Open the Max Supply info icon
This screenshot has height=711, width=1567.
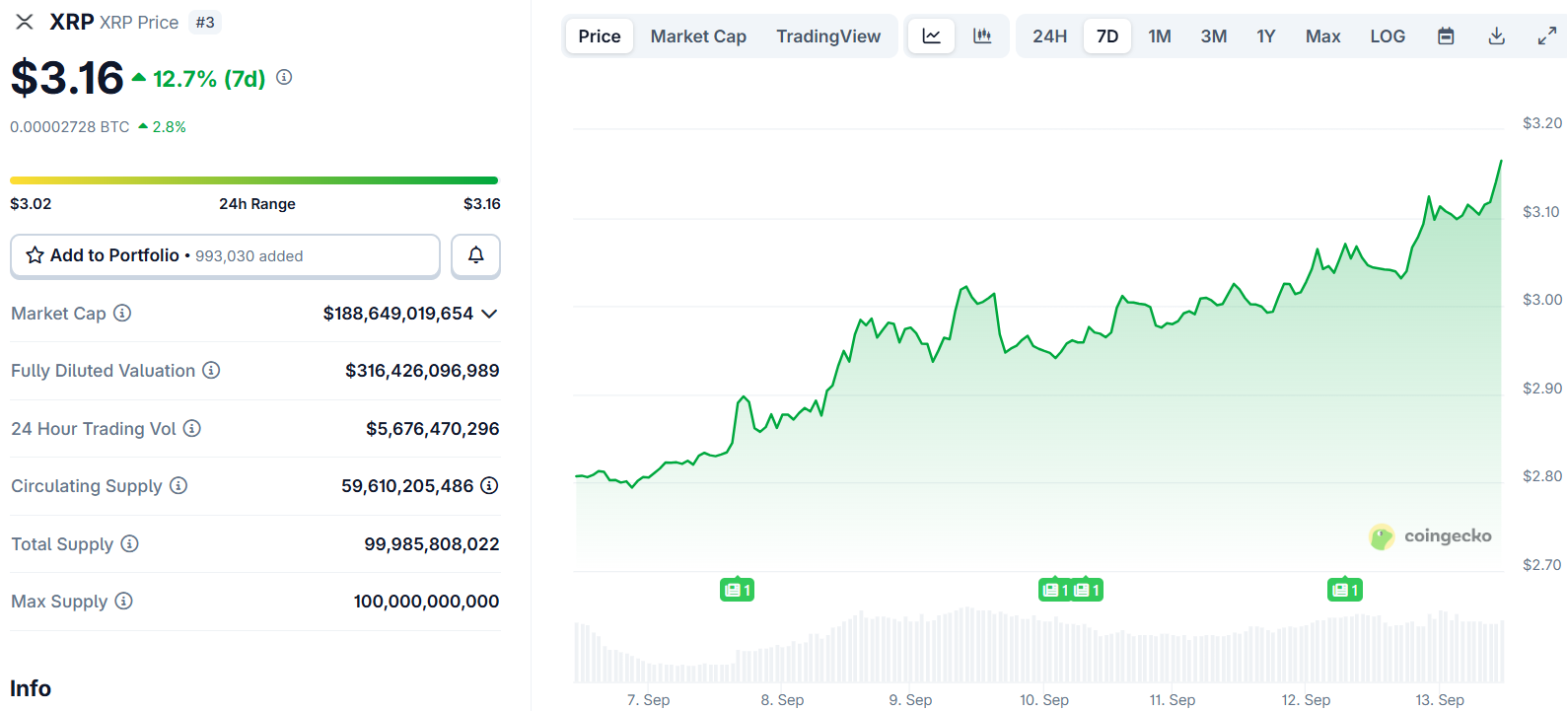click(x=123, y=601)
